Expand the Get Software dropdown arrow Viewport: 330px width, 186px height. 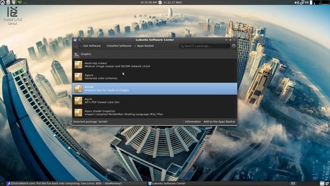coord(81,46)
